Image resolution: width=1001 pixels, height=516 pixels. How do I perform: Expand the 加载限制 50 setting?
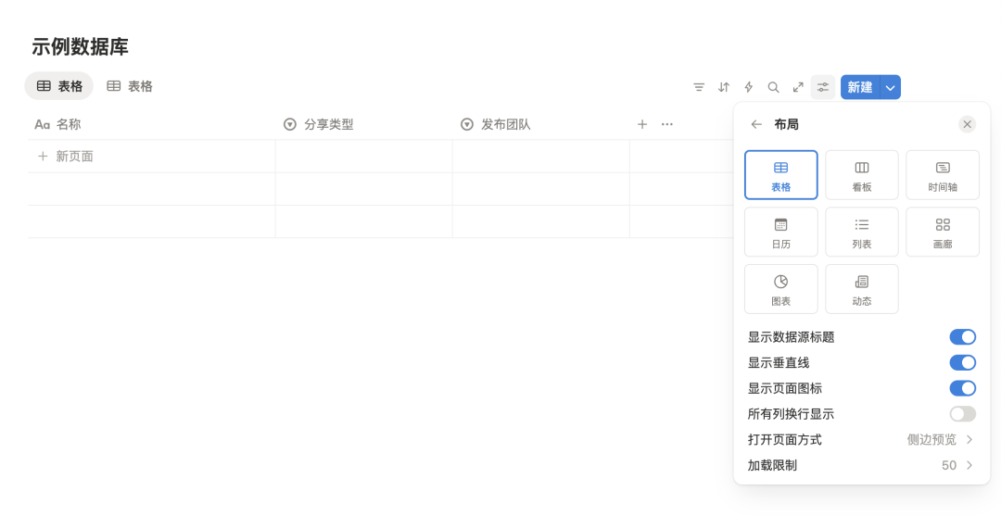957,465
